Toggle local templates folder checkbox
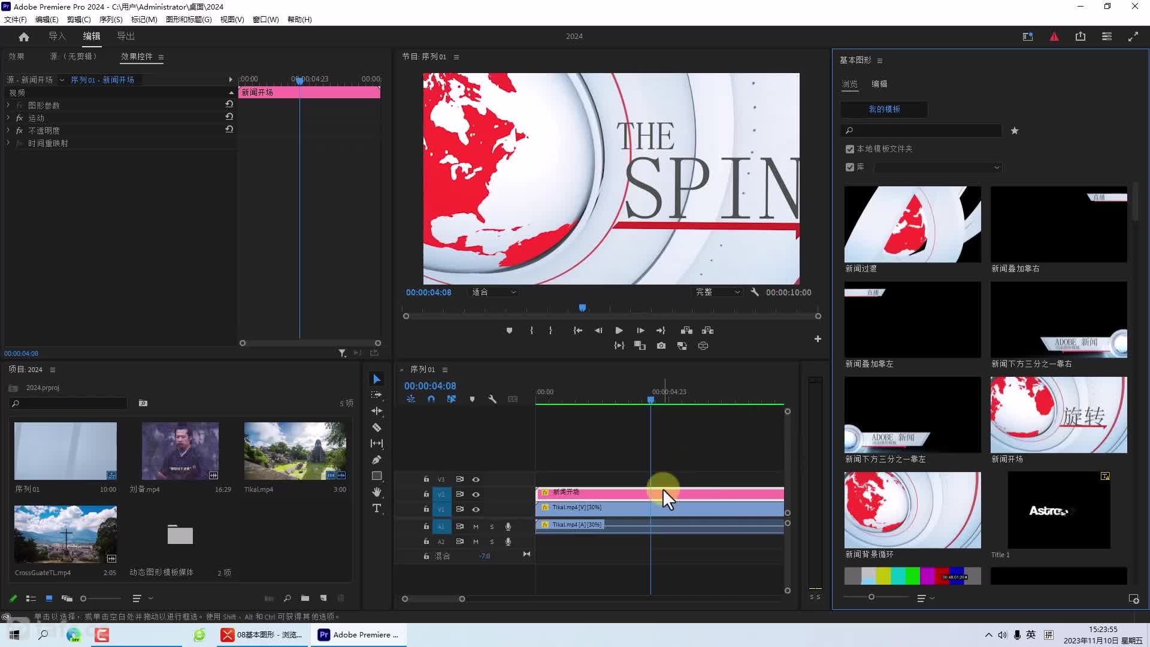 point(849,149)
